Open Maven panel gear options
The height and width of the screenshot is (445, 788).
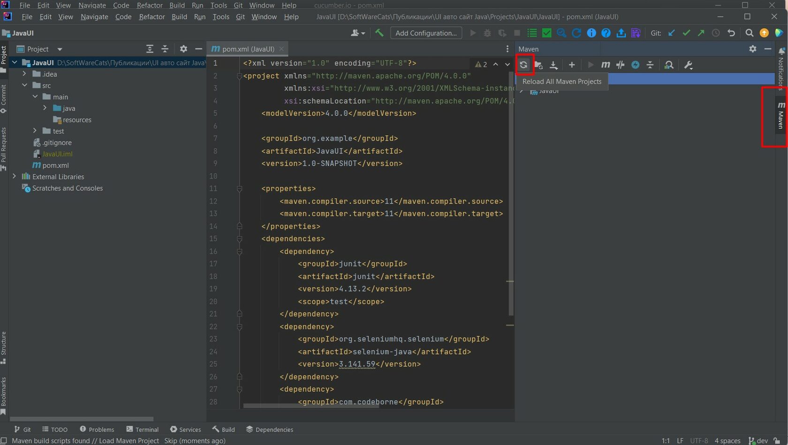[753, 49]
